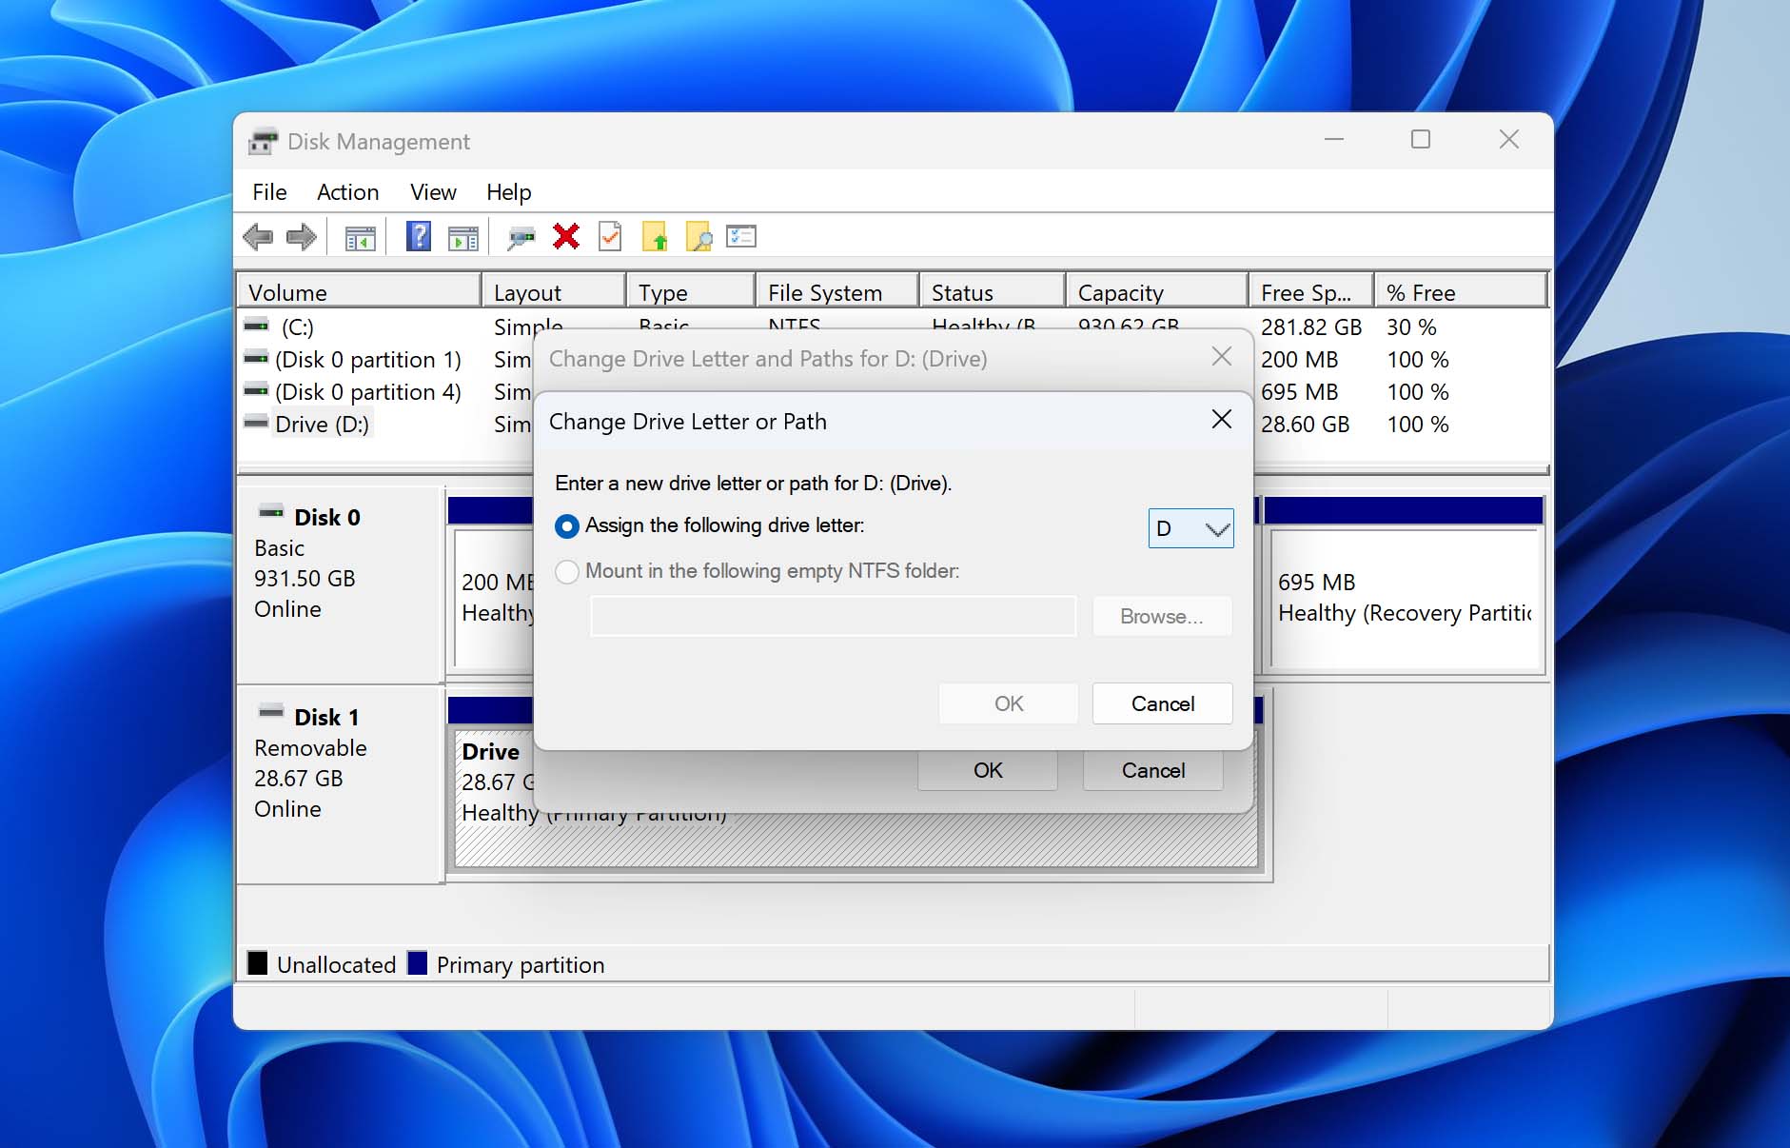Click the NTFS folder path text field
This screenshot has width=1790, height=1148.
(833, 617)
